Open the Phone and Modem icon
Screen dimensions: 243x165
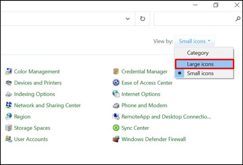pyautogui.click(x=116, y=106)
